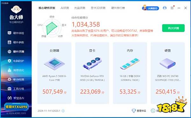Switch to the 显卡3D评测 tab
191x118 pixels.
coord(98,8)
